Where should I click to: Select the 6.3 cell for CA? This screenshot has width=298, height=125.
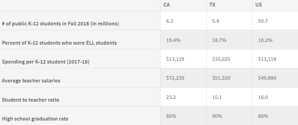169,21
